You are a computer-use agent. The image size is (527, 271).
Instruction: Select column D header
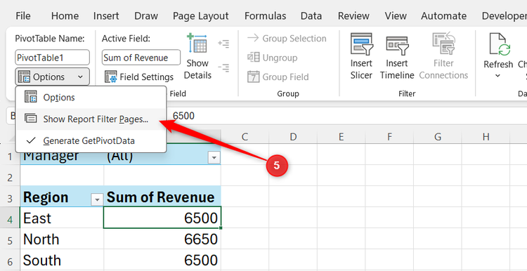pyautogui.click(x=293, y=137)
